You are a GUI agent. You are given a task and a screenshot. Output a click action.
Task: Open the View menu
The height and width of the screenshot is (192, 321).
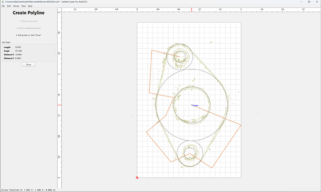click(24, 6)
